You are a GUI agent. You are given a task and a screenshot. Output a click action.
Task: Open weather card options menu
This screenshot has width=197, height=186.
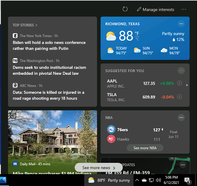181,24
